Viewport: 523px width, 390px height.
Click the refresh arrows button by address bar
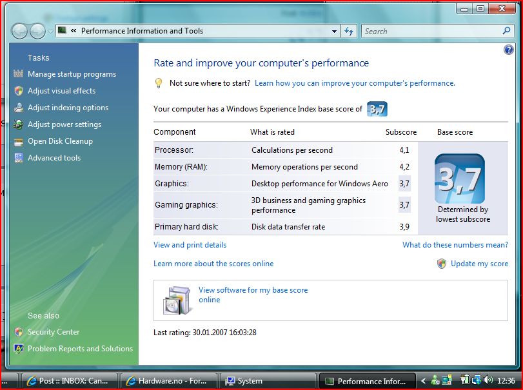pyautogui.click(x=349, y=32)
